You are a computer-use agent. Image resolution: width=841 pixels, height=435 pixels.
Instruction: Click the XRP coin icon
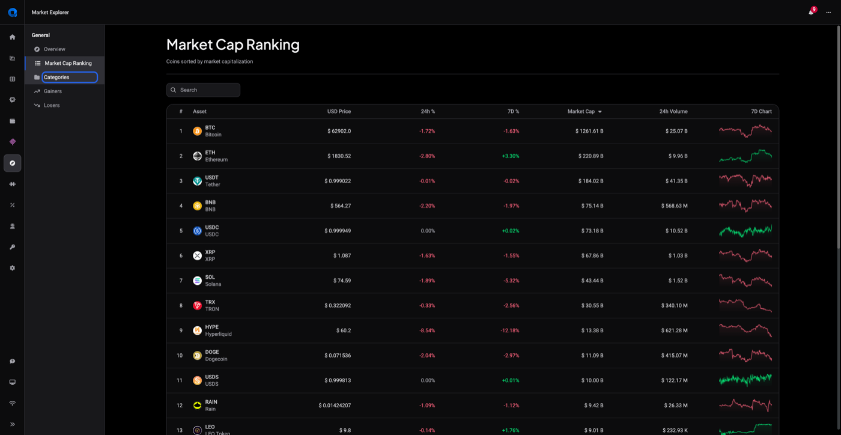(x=197, y=256)
